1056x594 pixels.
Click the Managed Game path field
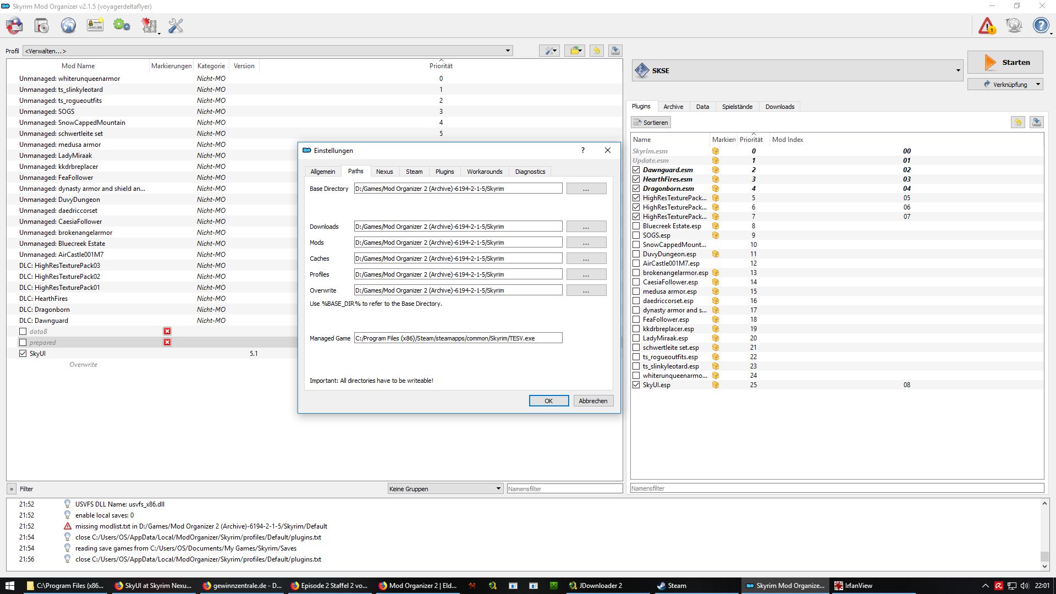click(458, 338)
